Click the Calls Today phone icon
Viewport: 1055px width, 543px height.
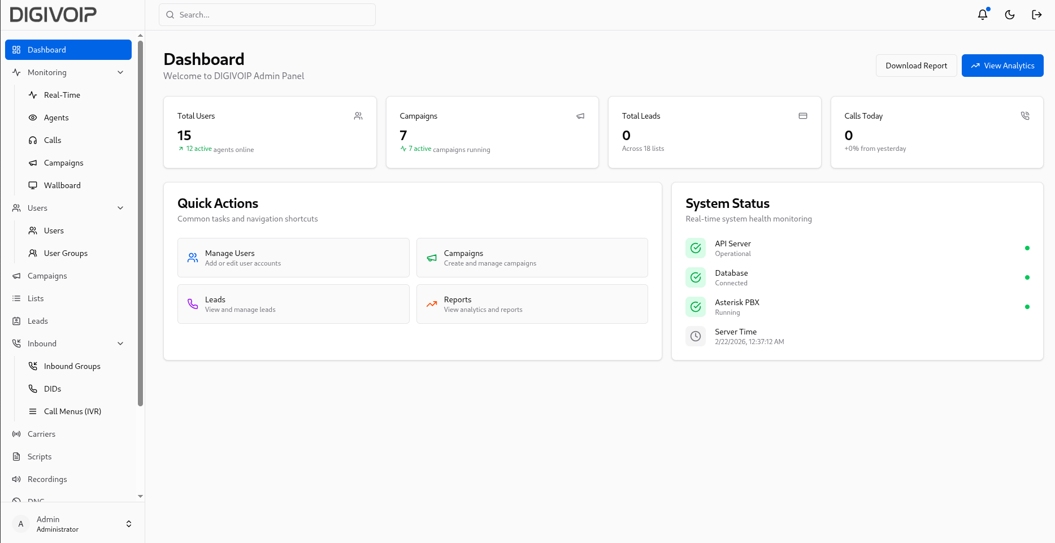tap(1025, 116)
